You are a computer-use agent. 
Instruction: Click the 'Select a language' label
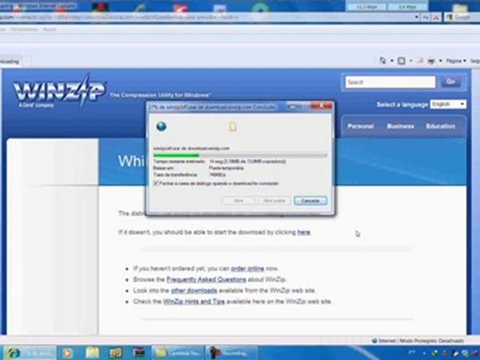(x=402, y=104)
